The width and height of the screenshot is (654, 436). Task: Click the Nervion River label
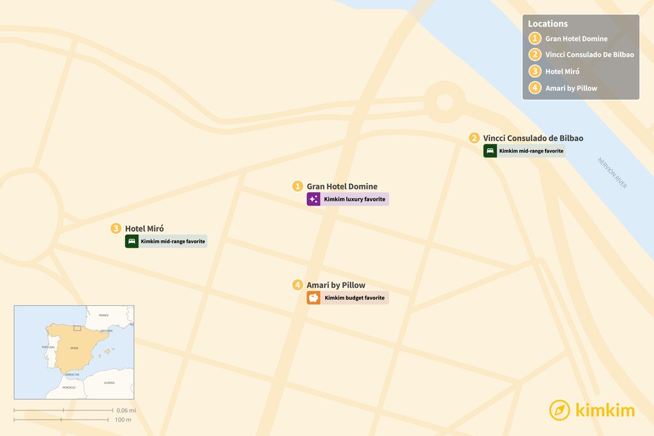point(612,172)
